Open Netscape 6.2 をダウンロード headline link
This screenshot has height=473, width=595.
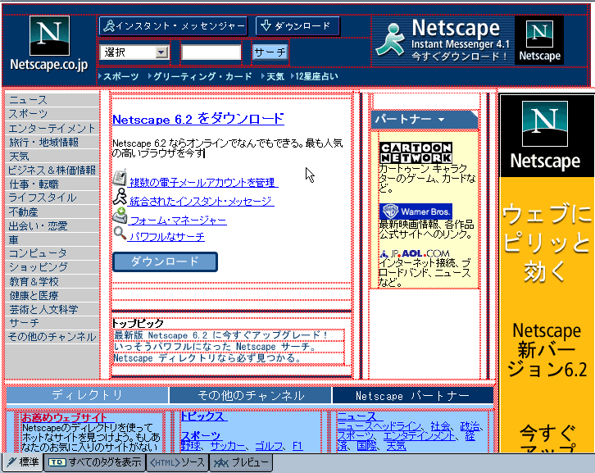point(198,119)
